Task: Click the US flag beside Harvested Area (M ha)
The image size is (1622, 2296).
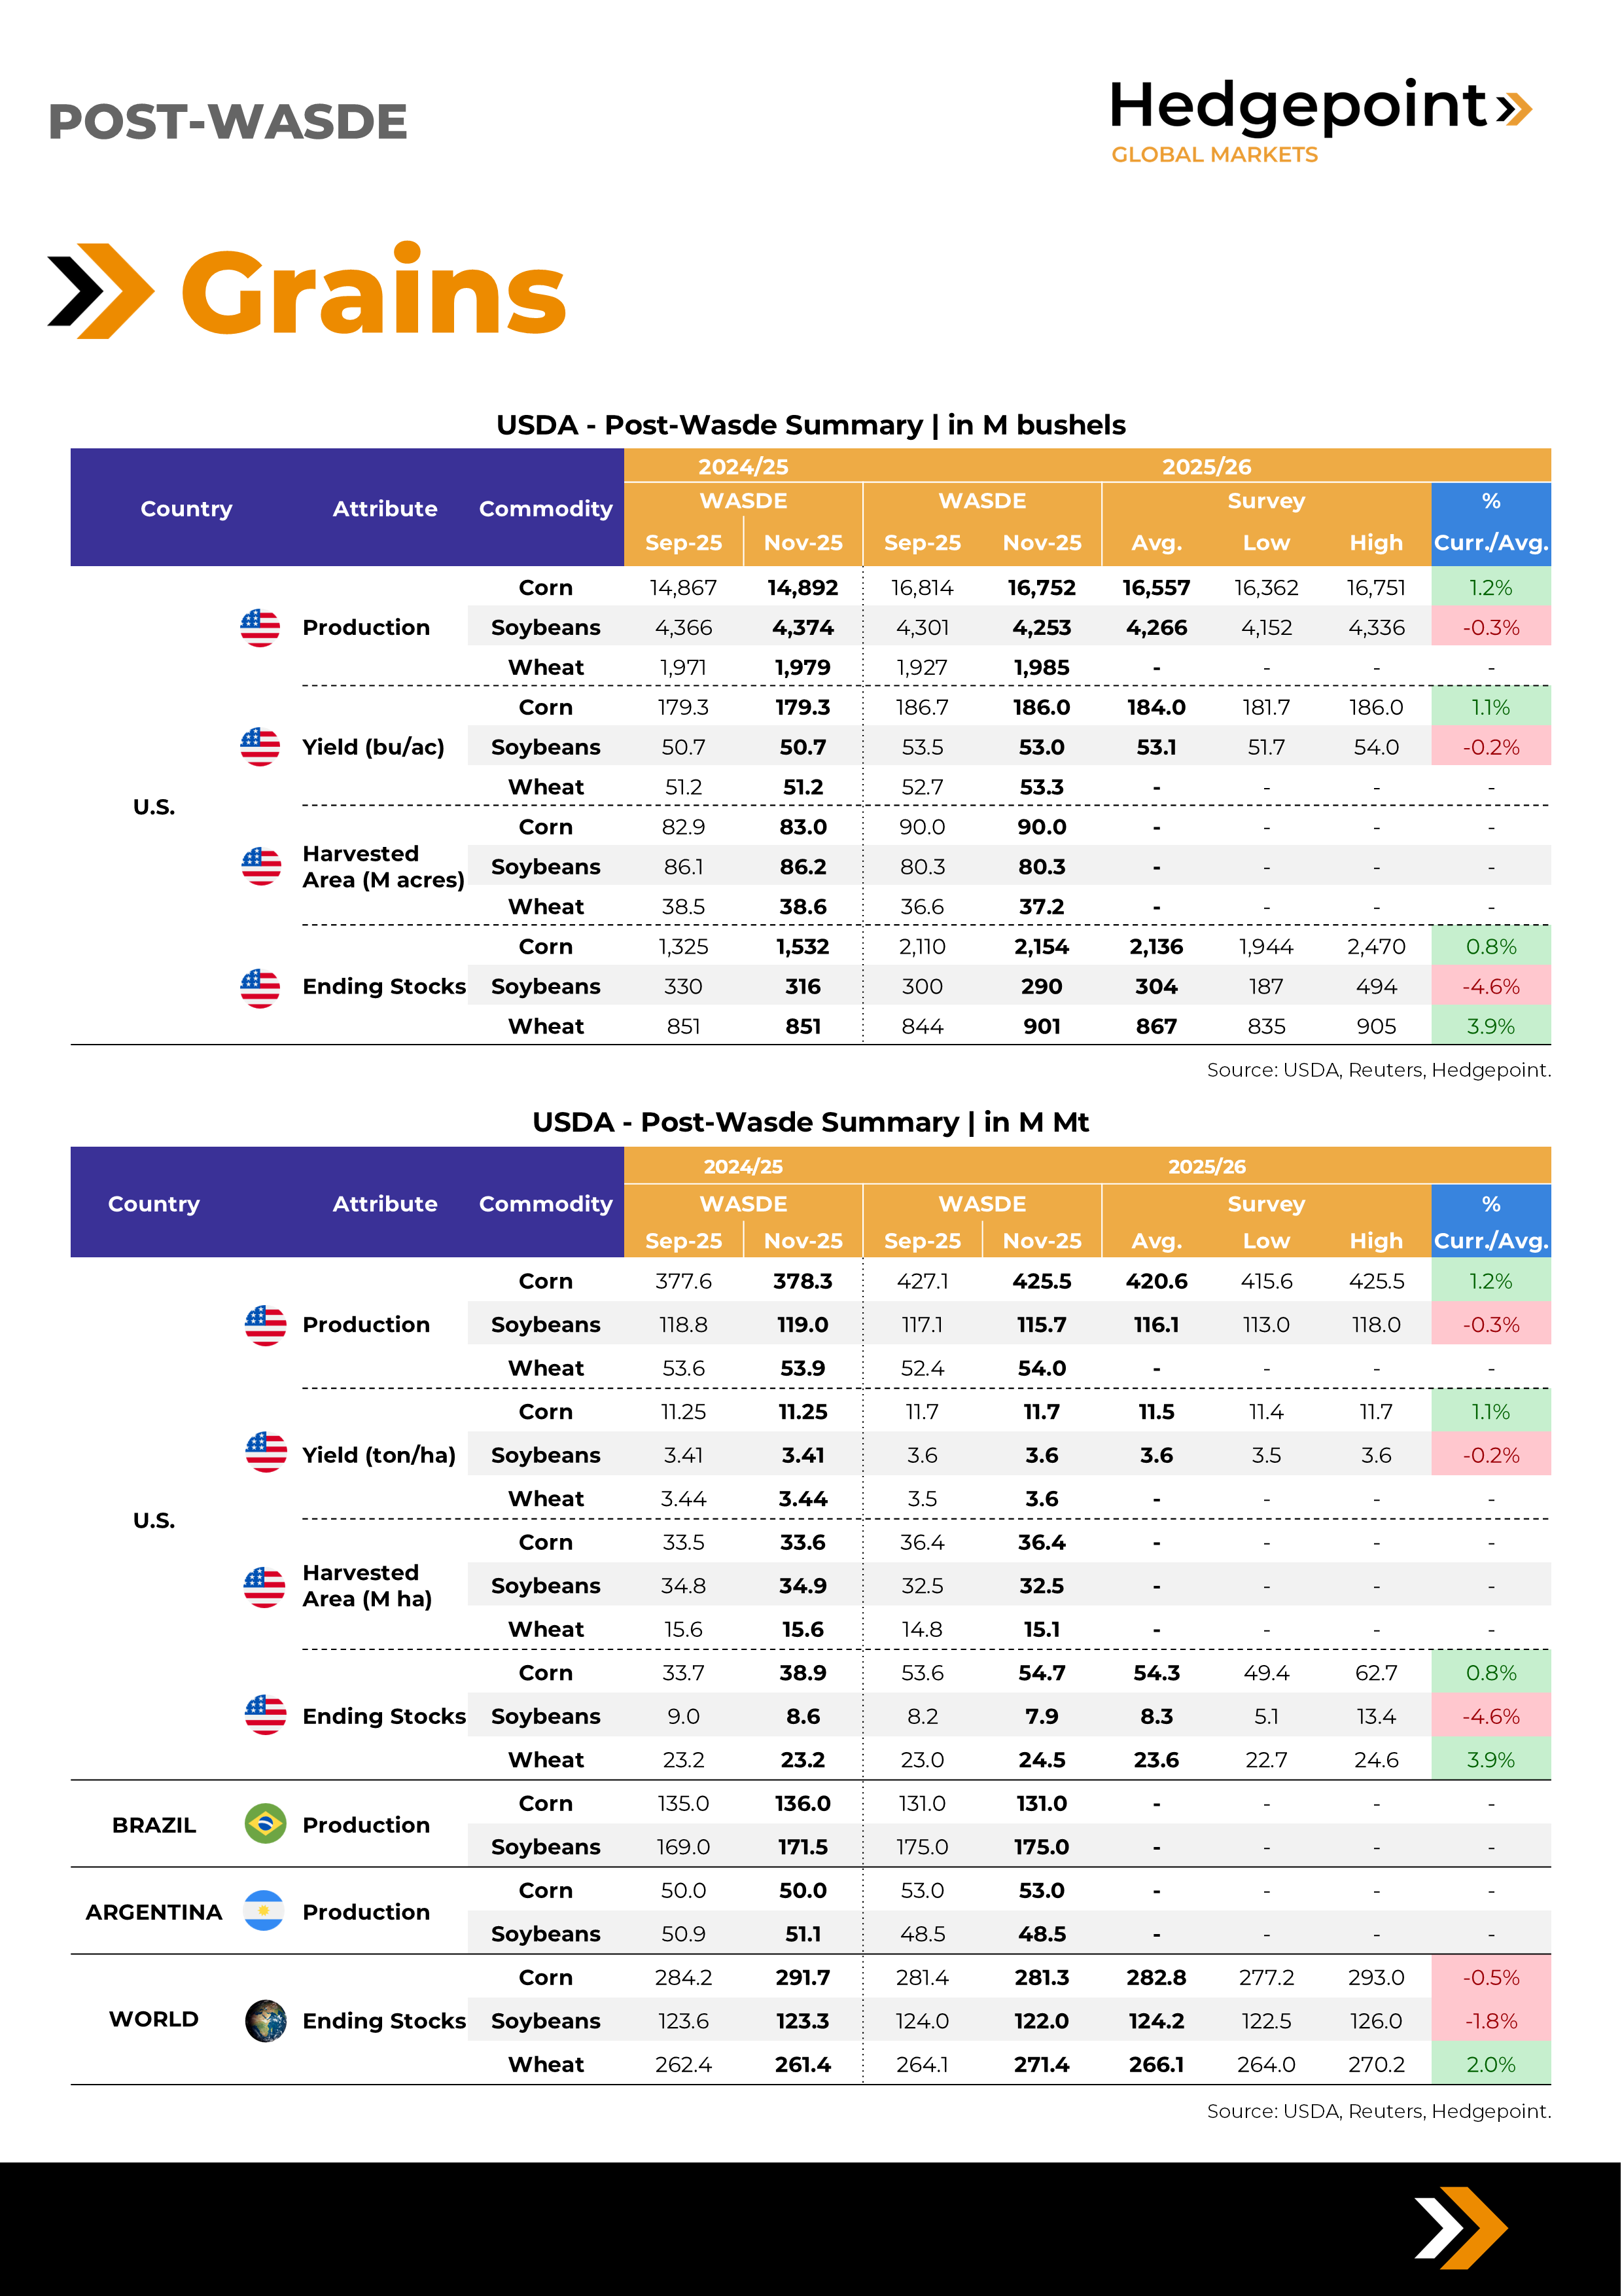Action: [265, 1586]
